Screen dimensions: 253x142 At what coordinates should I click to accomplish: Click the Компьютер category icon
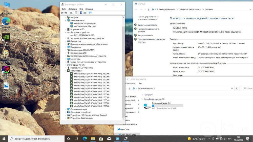(68, 47)
